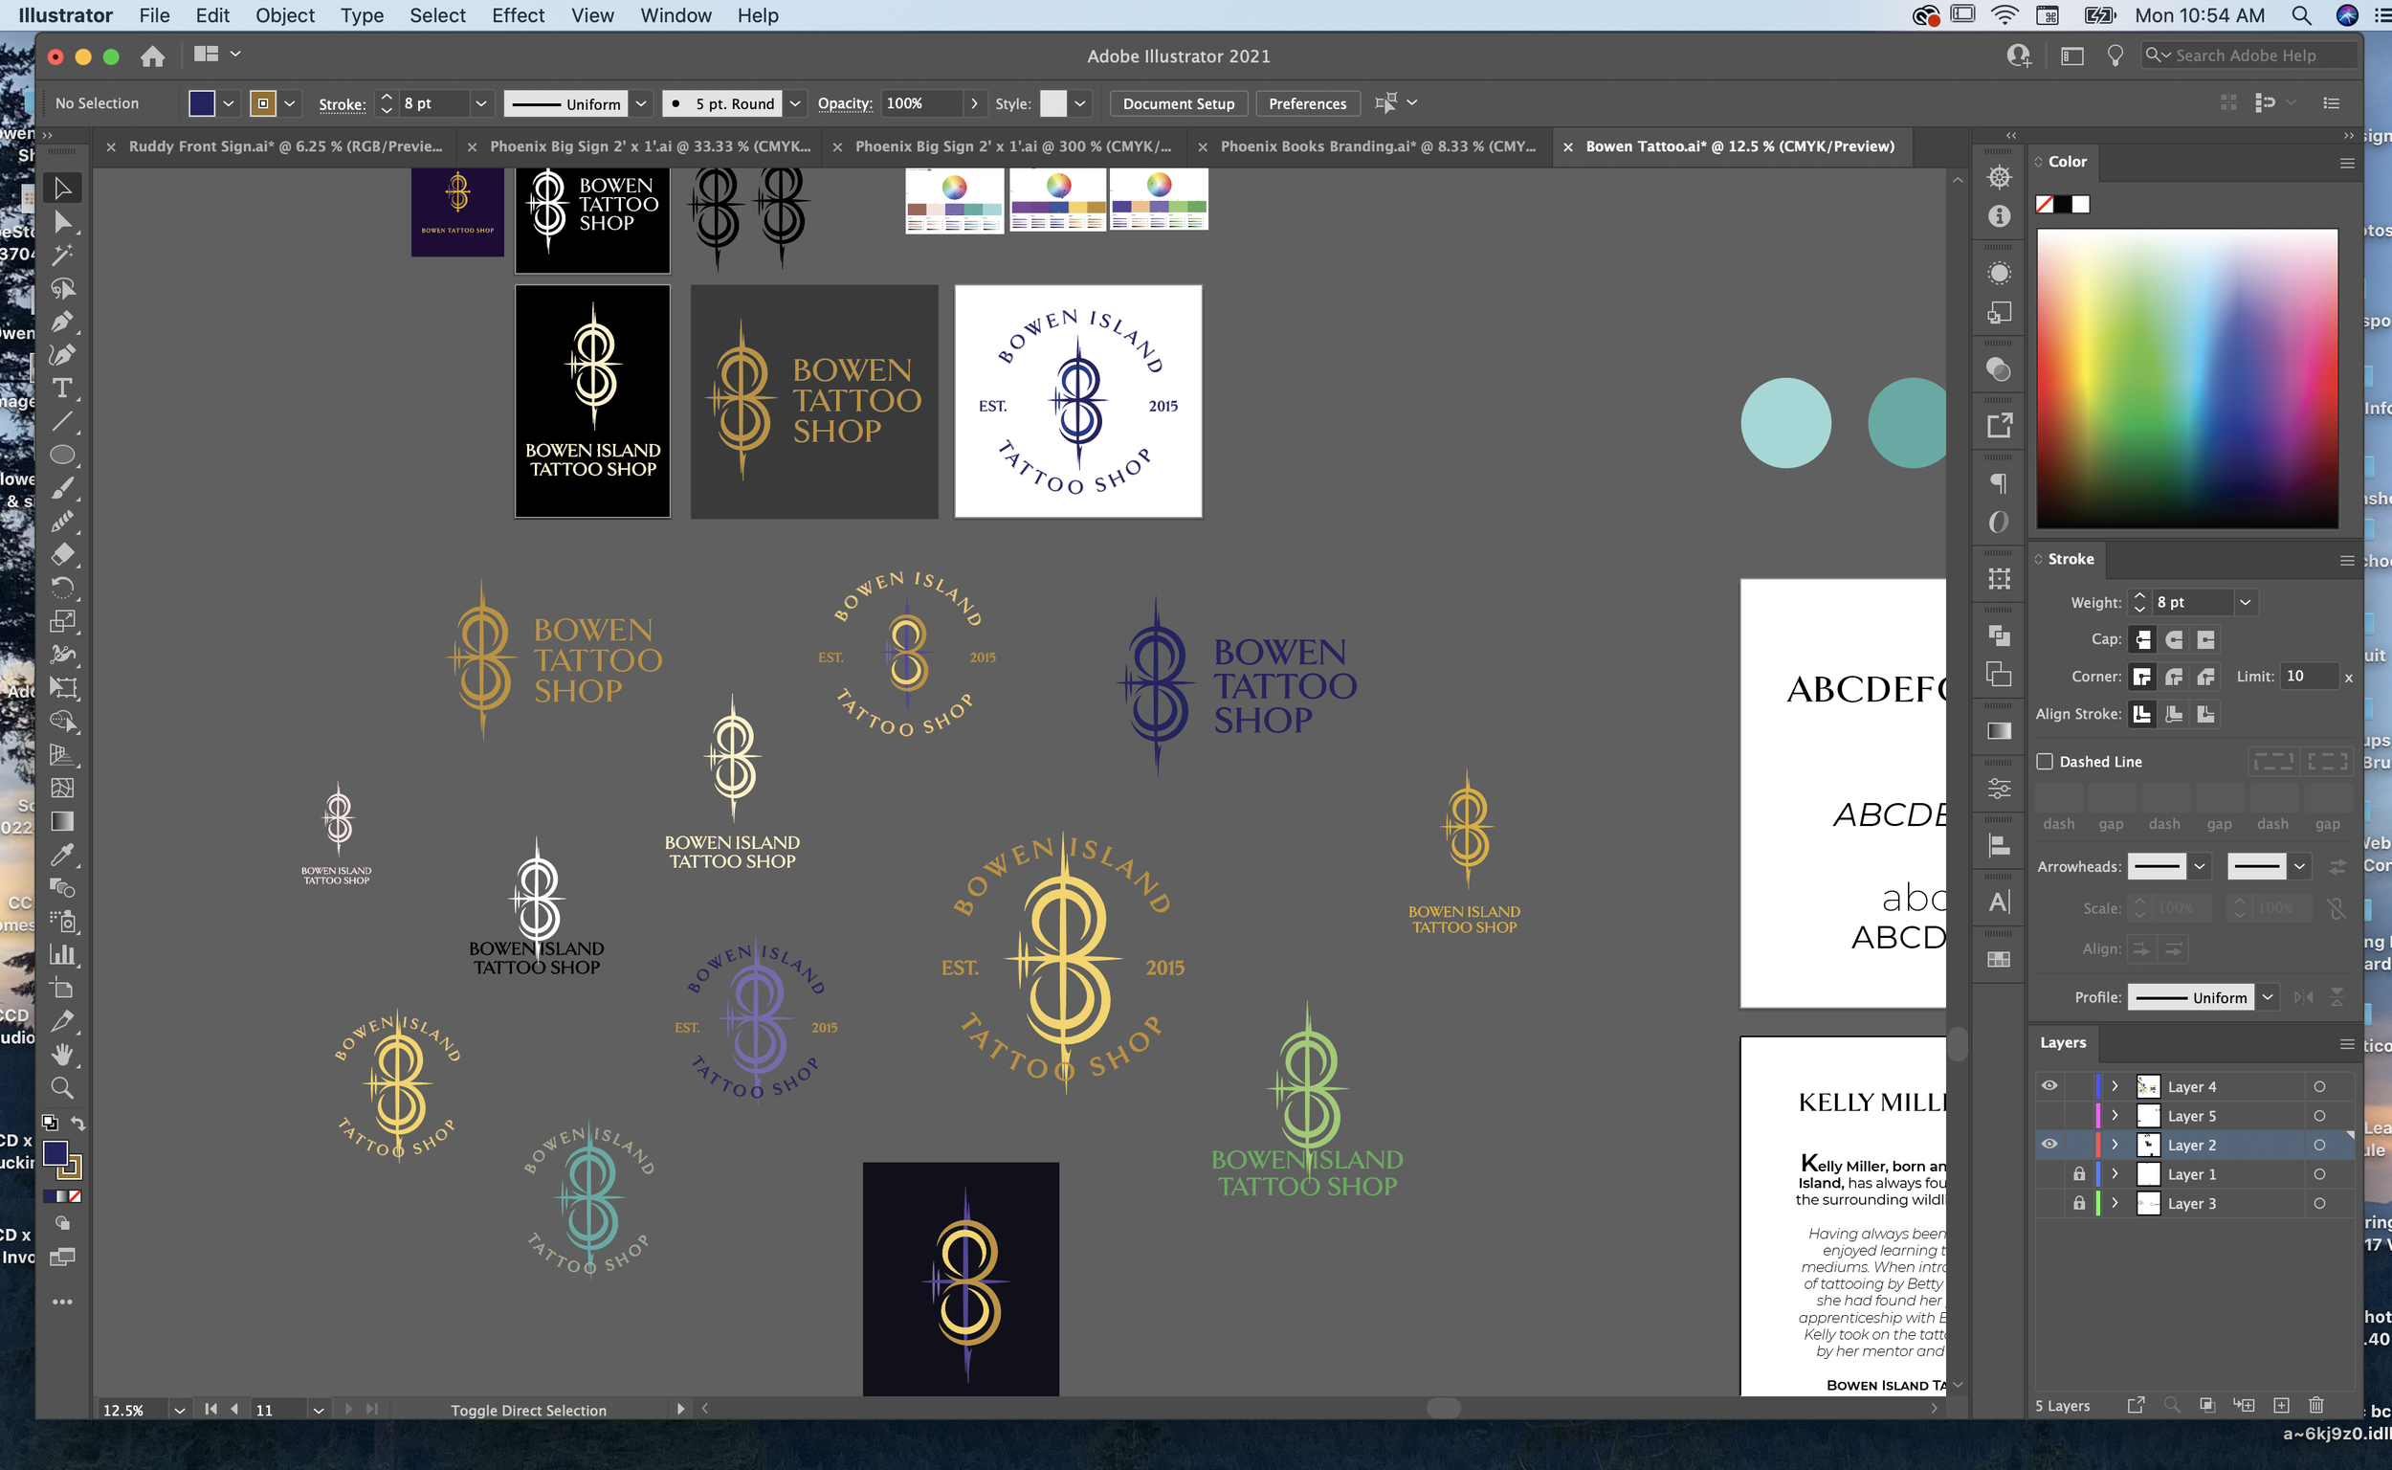
Task: Switch to Phoenix Books Branding.ai tab
Action: (1377, 145)
